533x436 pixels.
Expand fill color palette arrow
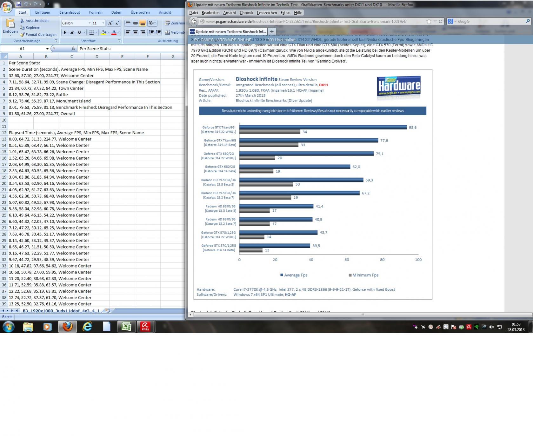[108, 32]
